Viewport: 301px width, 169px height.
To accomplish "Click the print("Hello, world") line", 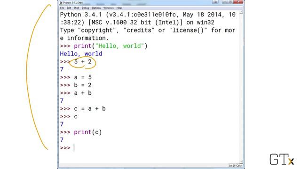I will point(103,46).
